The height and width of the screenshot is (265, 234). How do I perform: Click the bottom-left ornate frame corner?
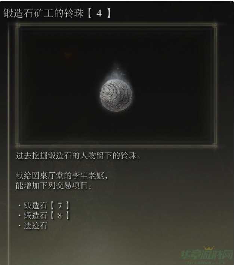[18, 145]
